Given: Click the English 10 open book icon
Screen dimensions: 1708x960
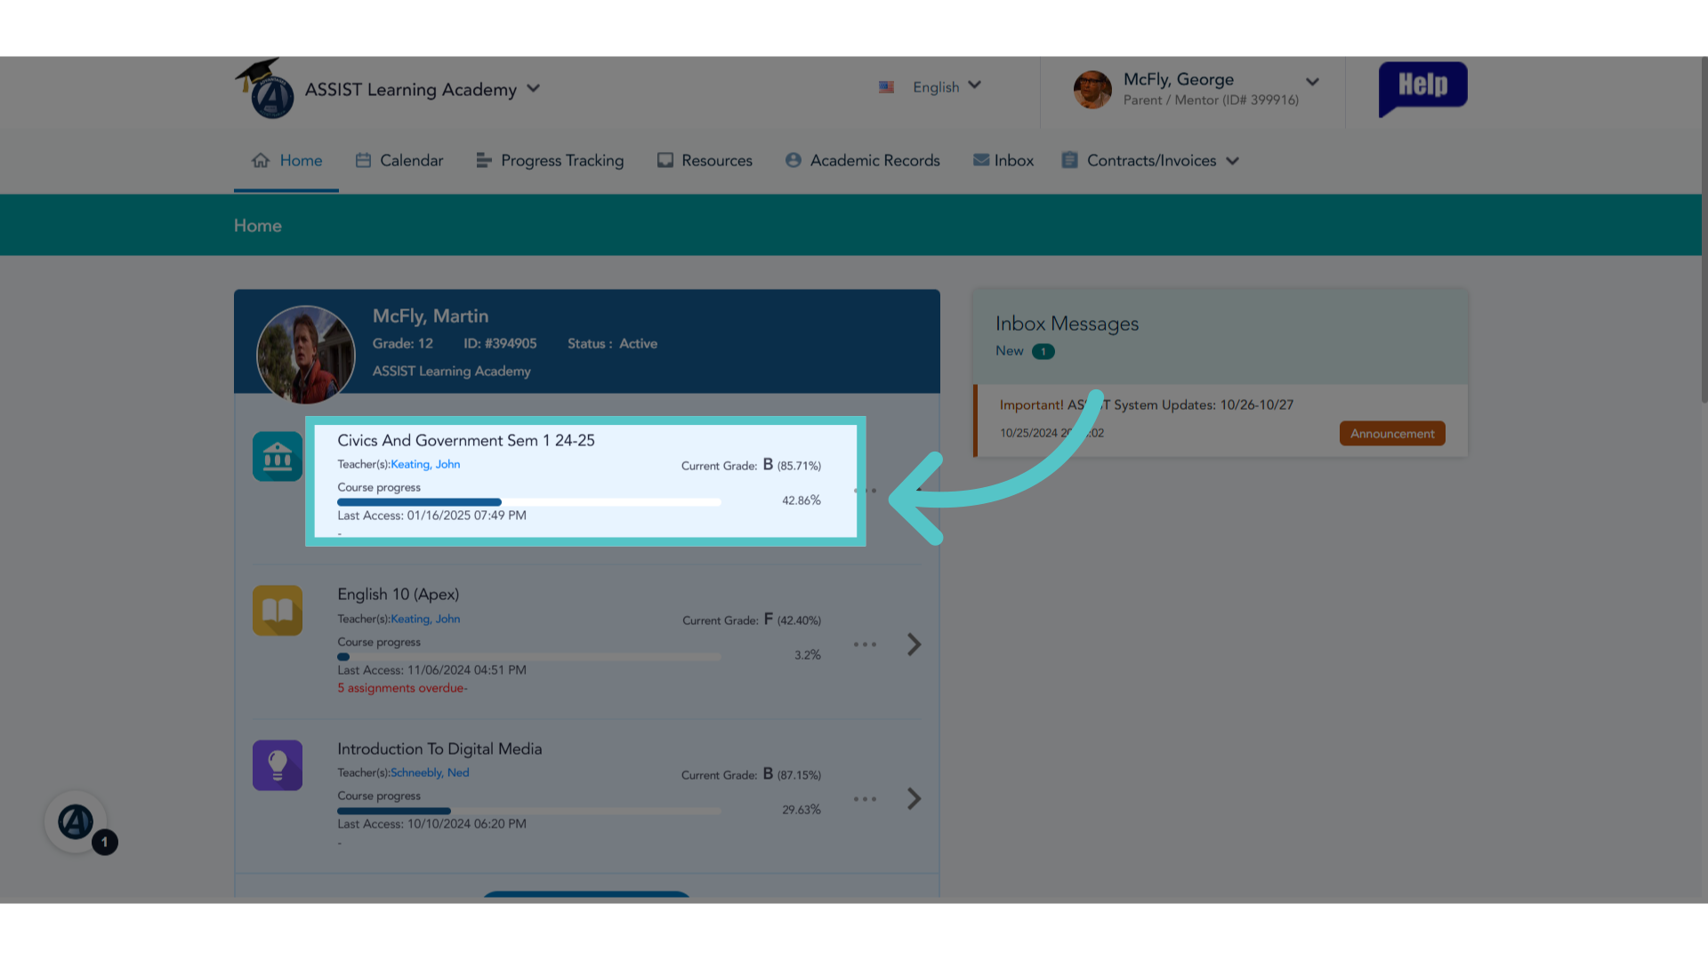Looking at the screenshot, I should click(x=278, y=611).
